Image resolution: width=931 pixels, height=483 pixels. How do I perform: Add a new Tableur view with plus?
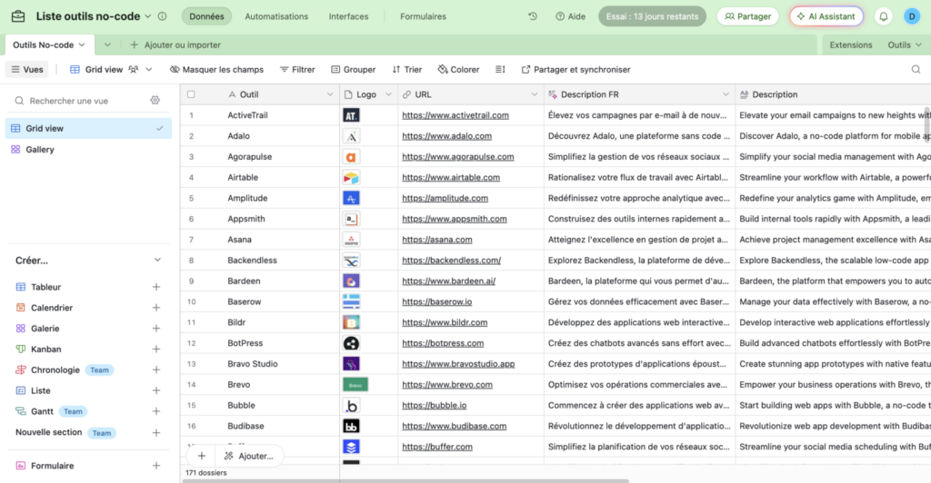click(156, 287)
